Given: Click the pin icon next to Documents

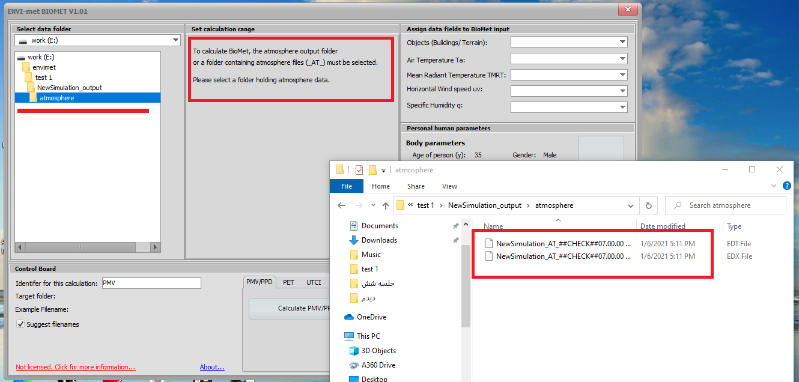Looking at the screenshot, I should click(x=455, y=226).
